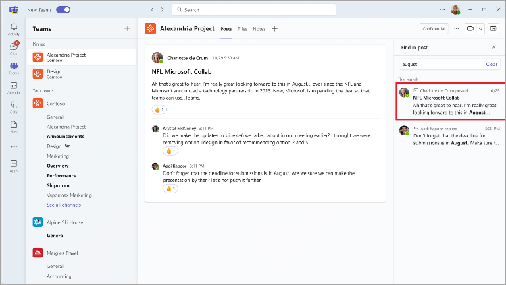
Task: Go forward with the right arrow
Action: (x=162, y=10)
